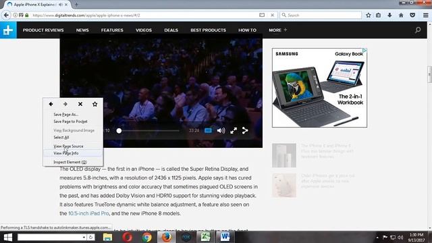Click Digital Trends plus logo
Screen dimensions: 432x243
point(8,30)
